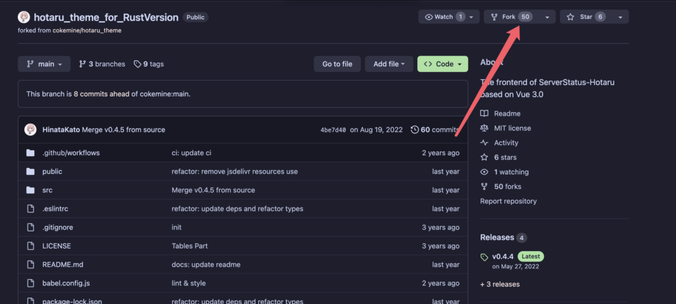Open the LICENSE file
The height and width of the screenshot is (304, 676).
(57, 246)
